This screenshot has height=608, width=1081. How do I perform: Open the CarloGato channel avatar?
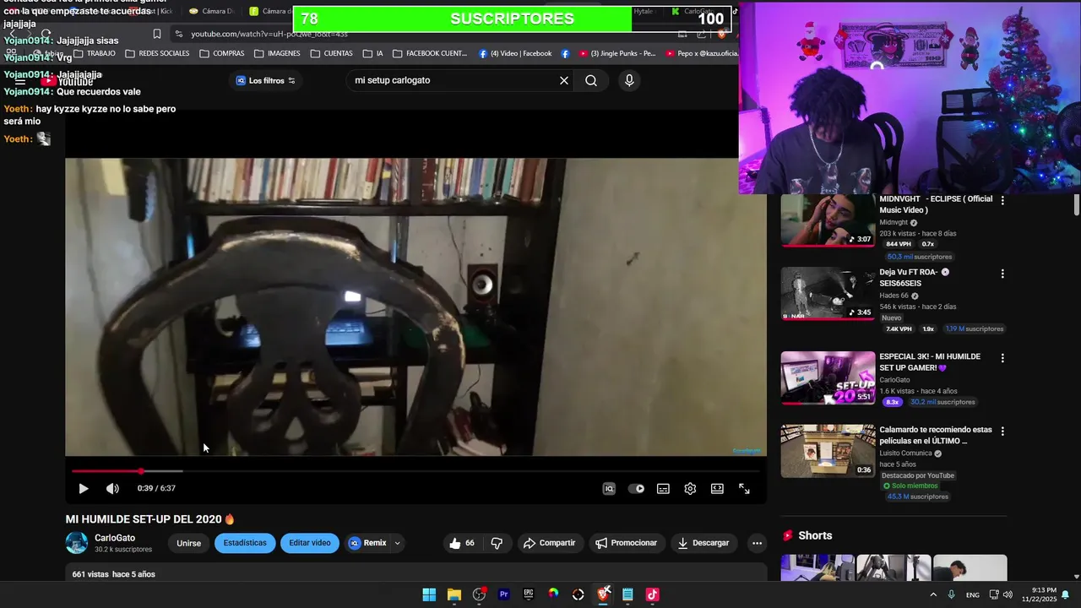pyautogui.click(x=77, y=543)
